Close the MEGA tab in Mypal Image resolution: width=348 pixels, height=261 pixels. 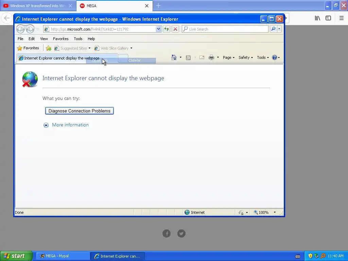tap(147, 6)
